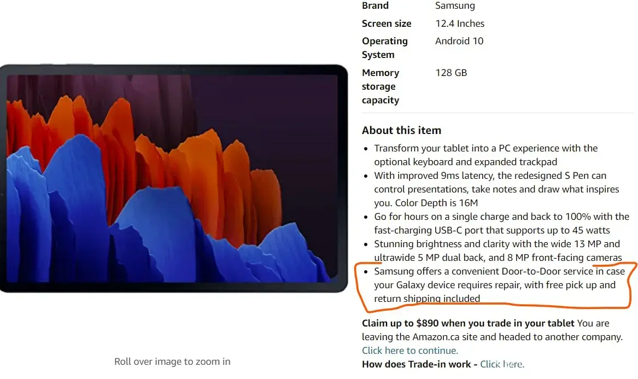The width and height of the screenshot is (638, 379).
Task: Click the 13 MP dual camera bullet
Action: (x=498, y=251)
